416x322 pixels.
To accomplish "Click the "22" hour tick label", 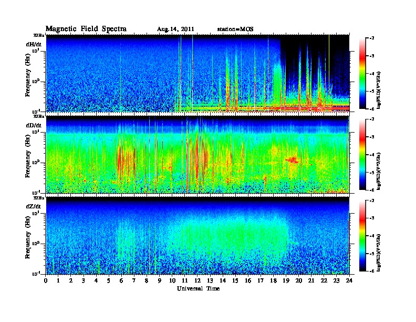I will point(324,281).
